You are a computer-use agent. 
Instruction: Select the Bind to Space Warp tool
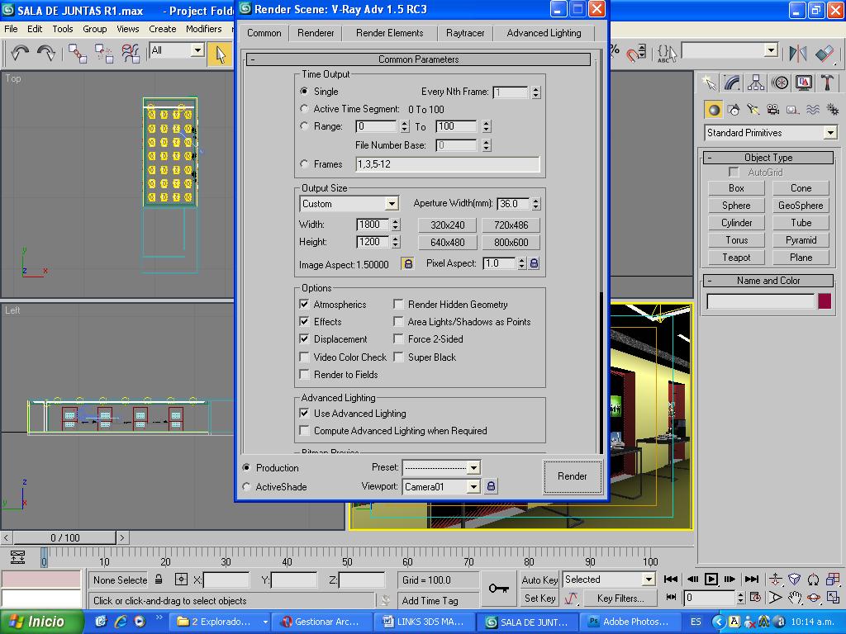pyautogui.click(x=131, y=54)
